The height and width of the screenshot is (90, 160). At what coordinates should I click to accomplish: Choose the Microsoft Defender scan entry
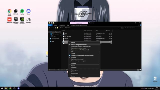[x=84, y=55]
